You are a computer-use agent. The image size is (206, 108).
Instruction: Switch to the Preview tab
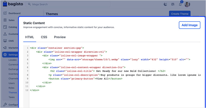(x=60, y=37)
